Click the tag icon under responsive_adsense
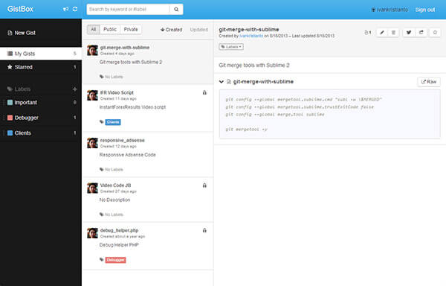The width and height of the screenshot is (446, 286). [102, 170]
